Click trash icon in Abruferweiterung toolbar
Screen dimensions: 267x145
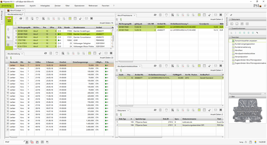pyautogui.click(x=37, y=18)
